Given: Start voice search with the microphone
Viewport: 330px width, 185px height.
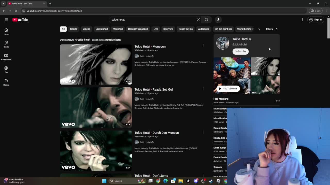Looking at the screenshot, I should [218, 20].
